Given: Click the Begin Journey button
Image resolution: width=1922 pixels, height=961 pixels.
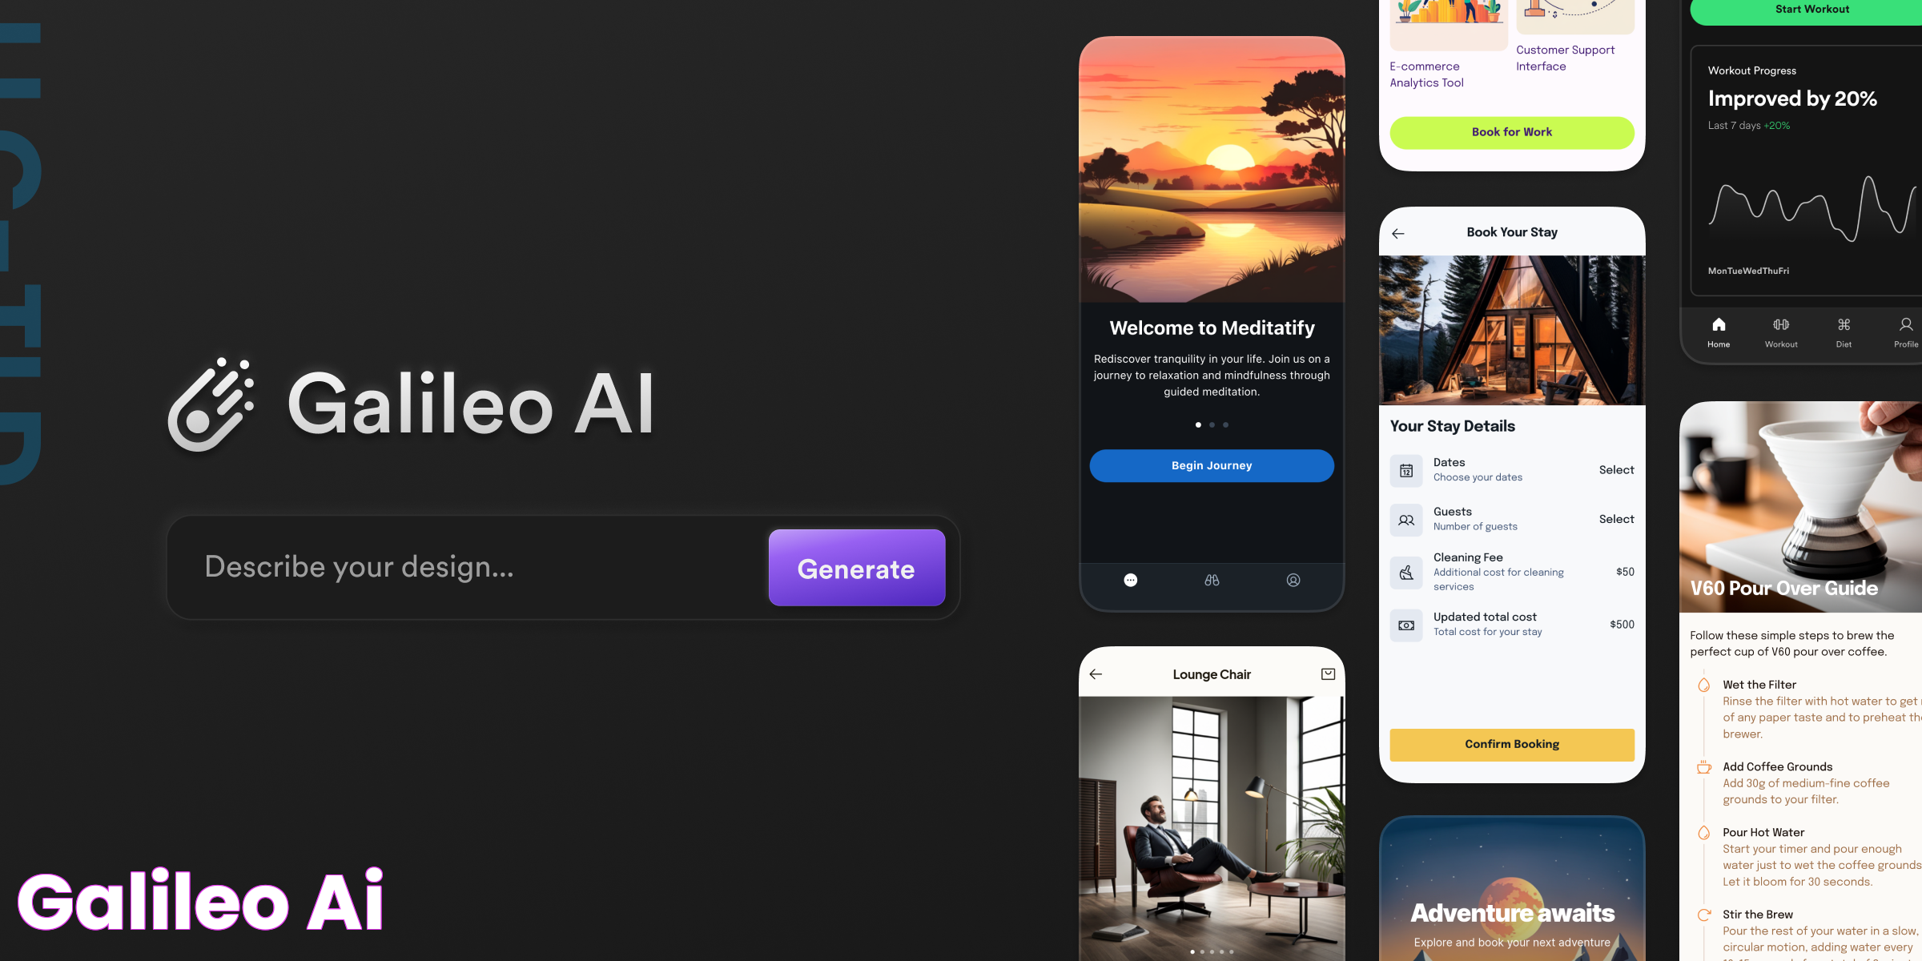Looking at the screenshot, I should (x=1211, y=464).
